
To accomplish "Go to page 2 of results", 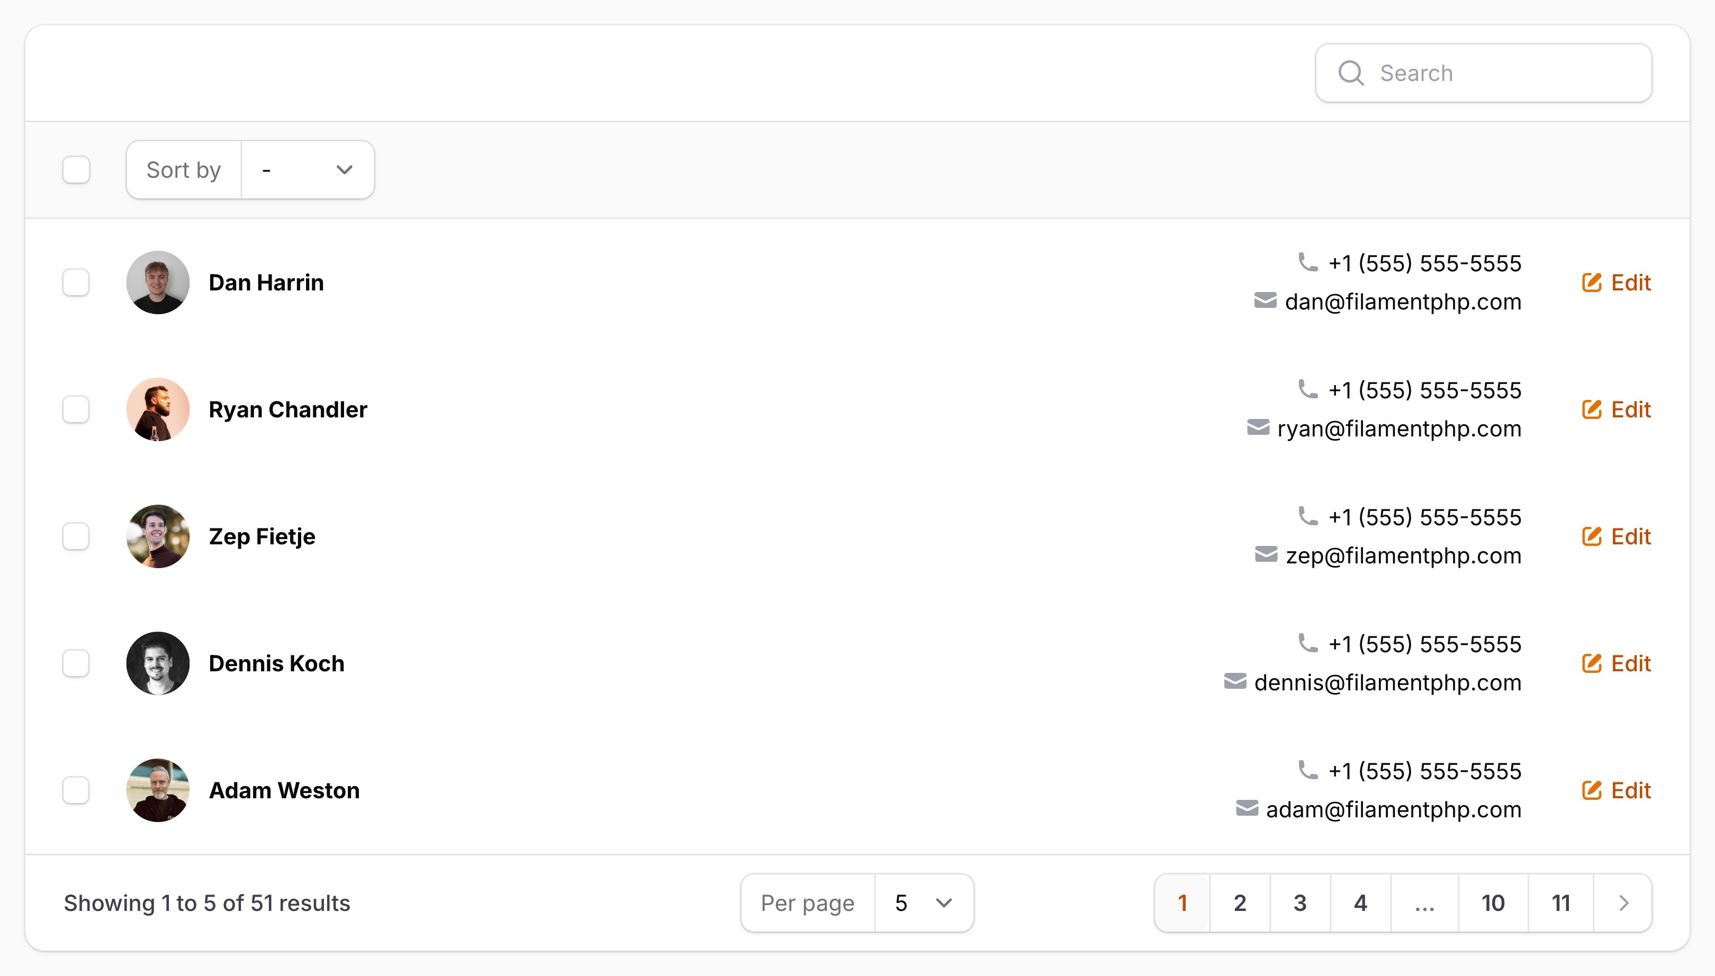I will 1240,903.
